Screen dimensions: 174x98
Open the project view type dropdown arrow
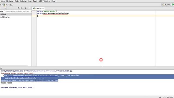pos(5,8)
